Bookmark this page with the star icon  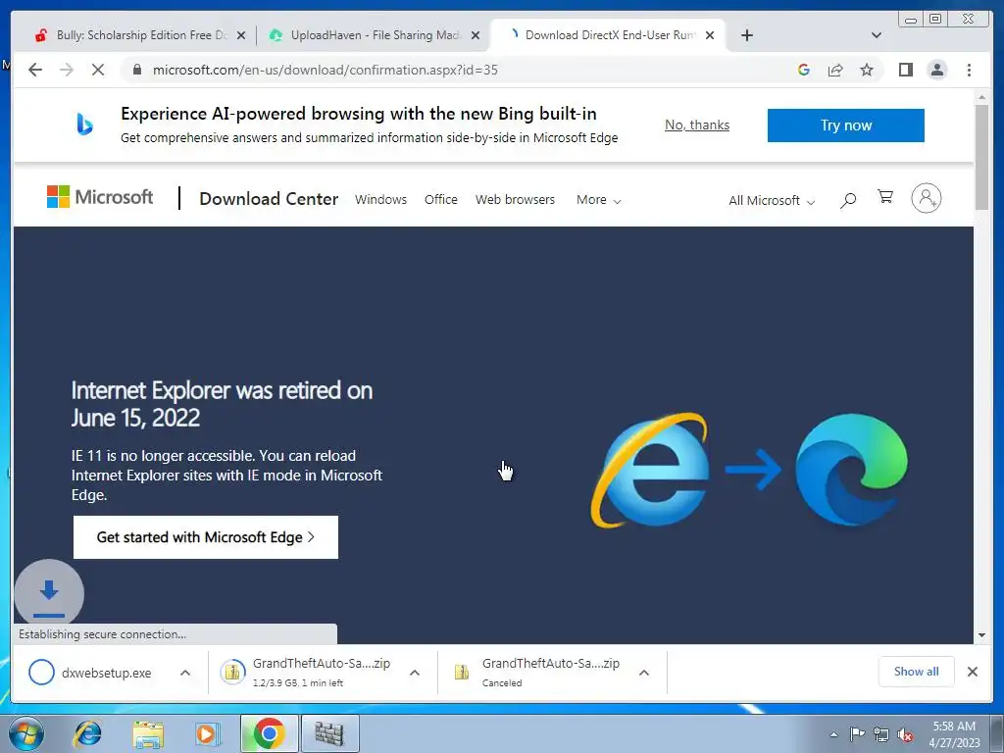(x=867, y=70)
